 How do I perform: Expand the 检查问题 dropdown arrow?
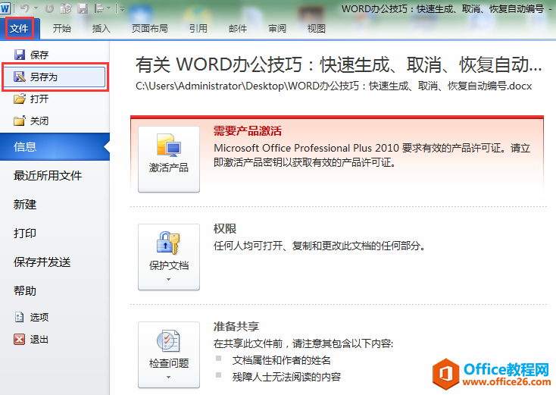coord(169,378)
